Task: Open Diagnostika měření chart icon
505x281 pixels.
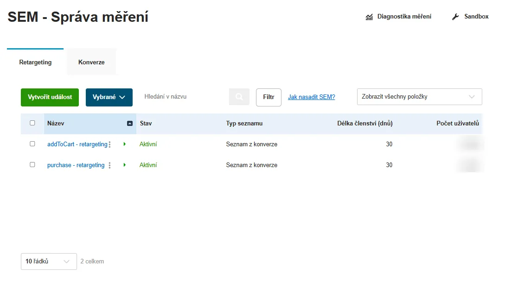Action: pos(369,17)
